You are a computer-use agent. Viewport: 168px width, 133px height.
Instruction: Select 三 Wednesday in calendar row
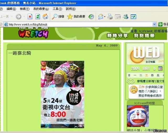[146, 75]
